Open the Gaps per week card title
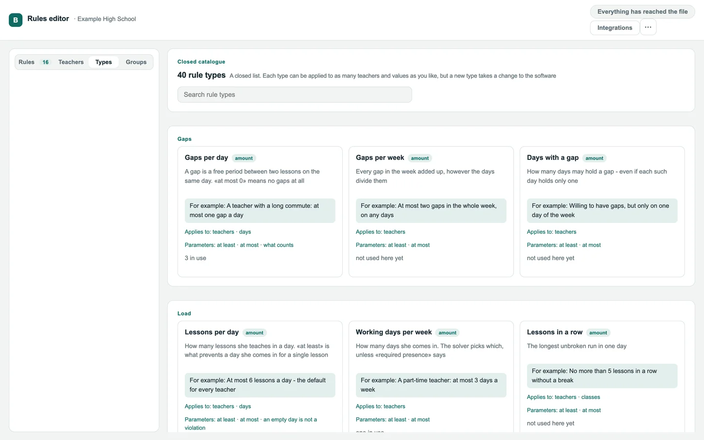 [380, 157]
